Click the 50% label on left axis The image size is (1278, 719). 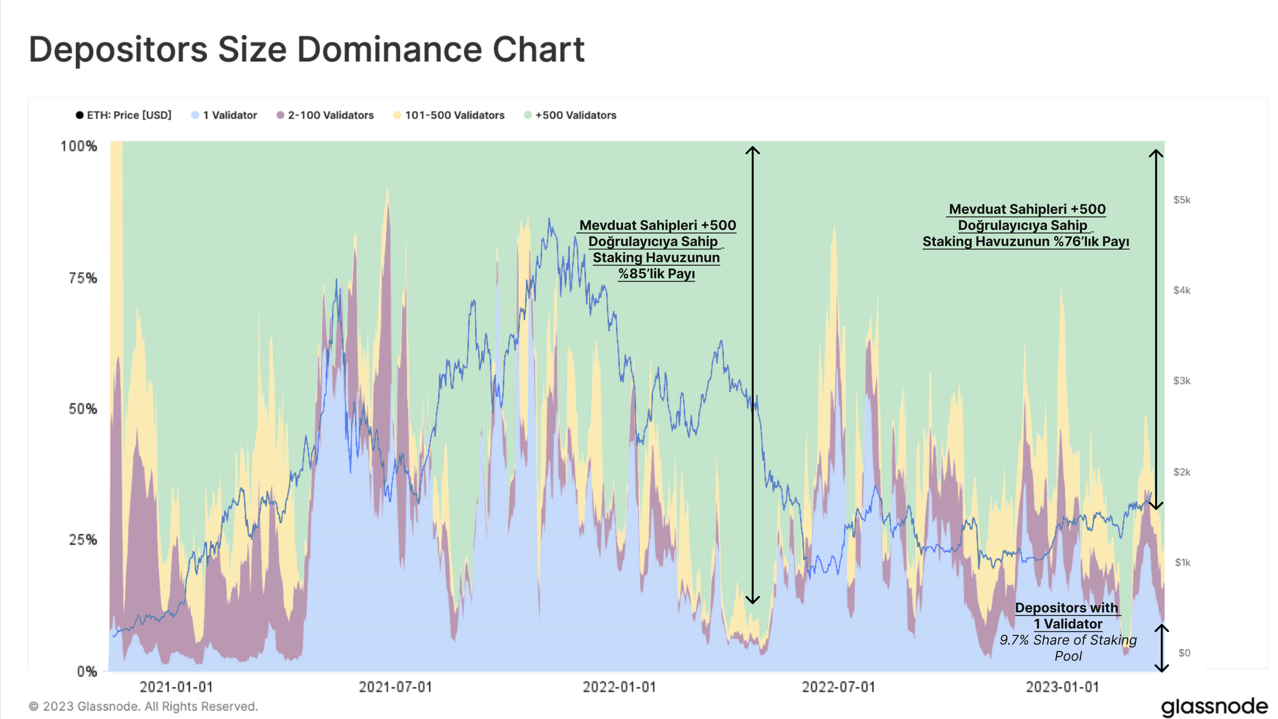click(82, 409)
